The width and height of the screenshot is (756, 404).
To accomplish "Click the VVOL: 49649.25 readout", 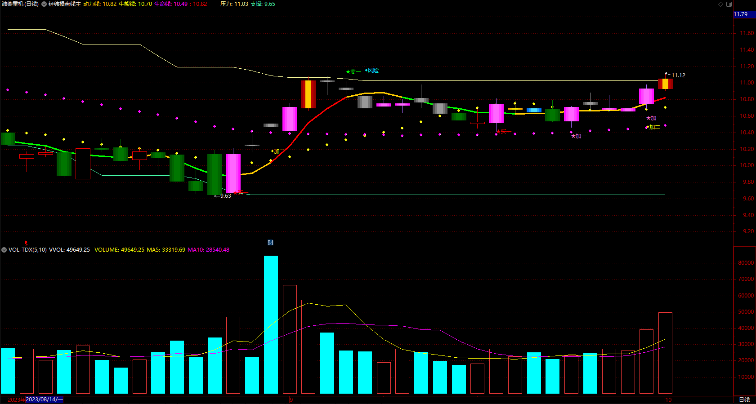I will [x=69, y=250].
